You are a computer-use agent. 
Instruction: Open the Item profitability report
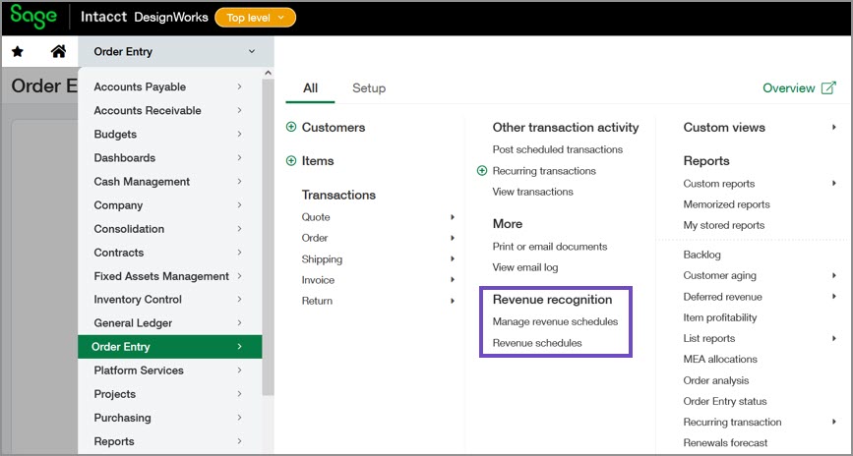coord(720,317)
